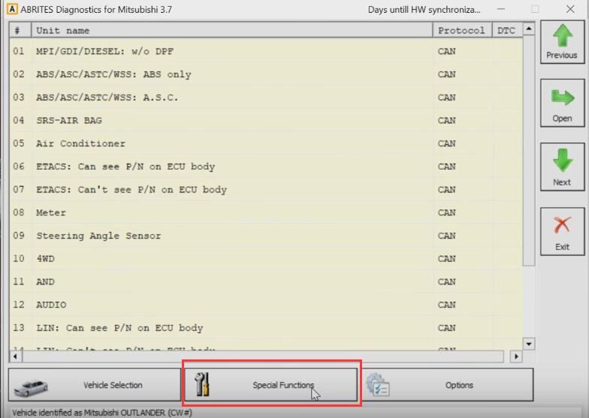
Task: Select the SRS-AIR BAG unit
Action: (266, 120)
